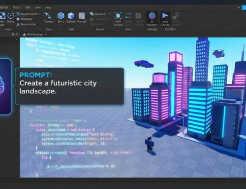Screen dimensions: 246x189
Task: Open the glowing brain card in the side panel
Action: 5,86
